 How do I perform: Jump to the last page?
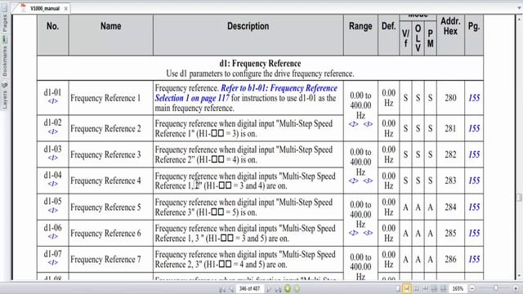click(x=278, y=289)
